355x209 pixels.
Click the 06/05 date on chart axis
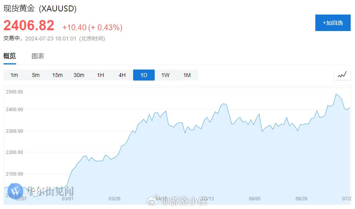(x=255, y=199)
